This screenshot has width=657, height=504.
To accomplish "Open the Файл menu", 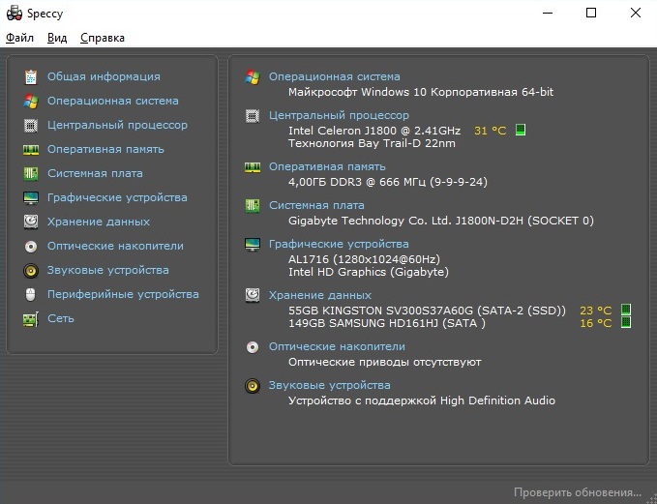I will click(19, 38).
